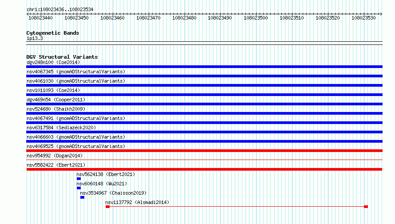This screenshot has width=395, height=224.
Task: Click the Cytogenetic Bands track title
Action: tap(53, 33)
